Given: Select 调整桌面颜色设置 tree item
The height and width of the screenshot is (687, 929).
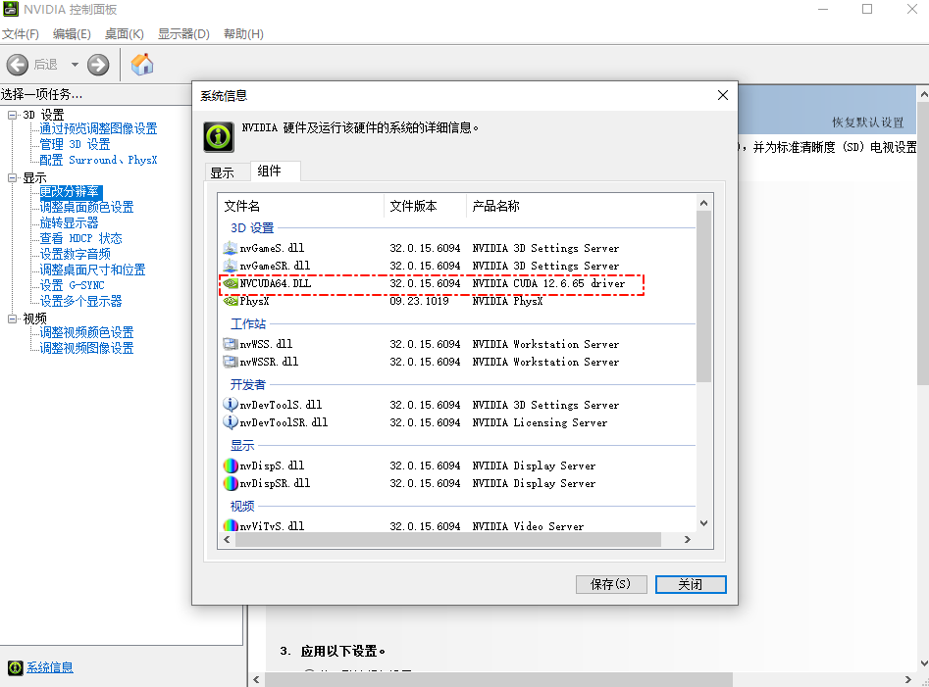Looking at the screenshot, I should tap(86, 207).
